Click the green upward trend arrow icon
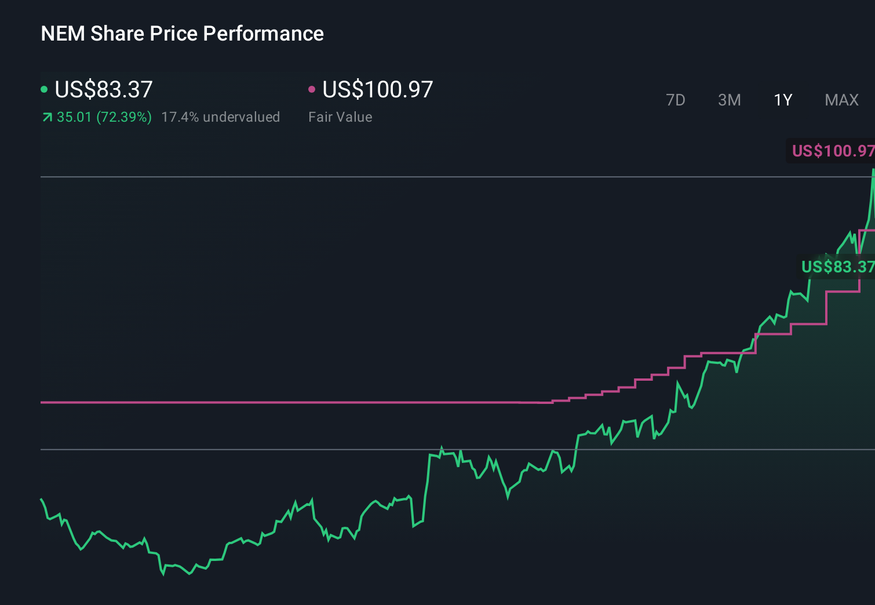 (47, 118)
